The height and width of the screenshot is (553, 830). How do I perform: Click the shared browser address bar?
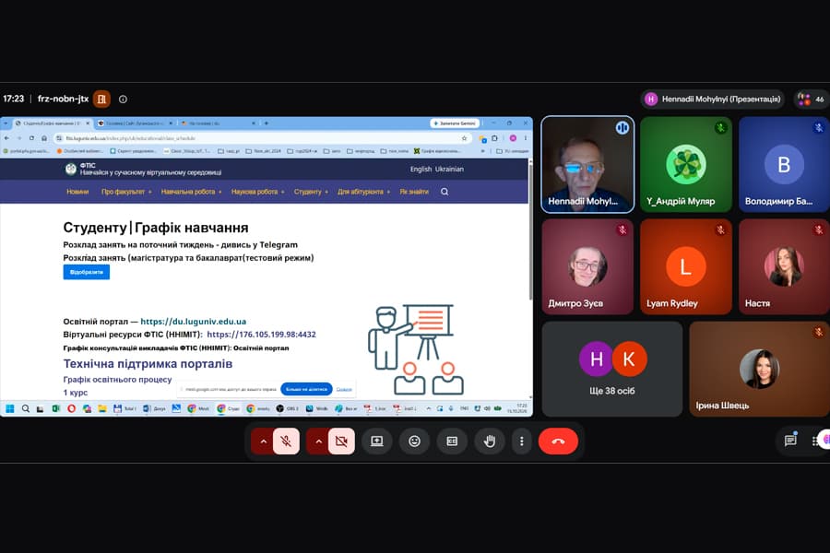point(262,138)
